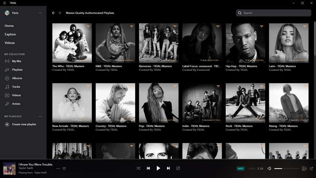
Task: Click the block track circle icon
Action: [x=178, y=168]
